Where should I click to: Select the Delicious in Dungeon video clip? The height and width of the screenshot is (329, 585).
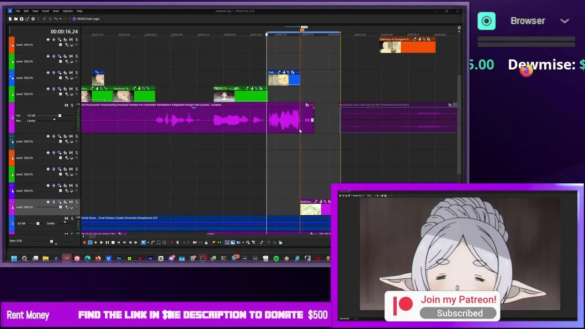(x=407, y=45)
